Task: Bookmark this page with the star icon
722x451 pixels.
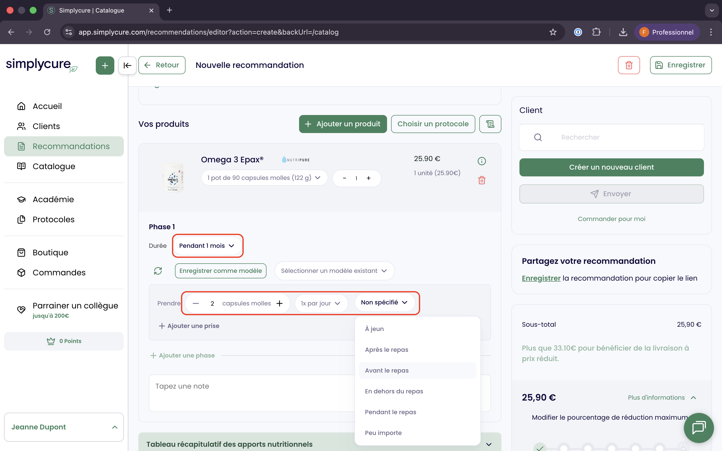Action: click(553, 32)
